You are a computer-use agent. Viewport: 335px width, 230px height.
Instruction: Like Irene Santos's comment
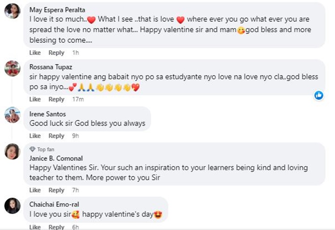35,136
